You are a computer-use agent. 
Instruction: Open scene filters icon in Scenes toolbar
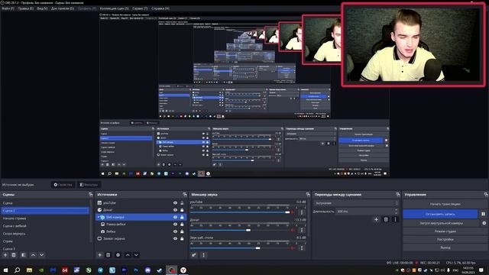[x=23, y=255]
